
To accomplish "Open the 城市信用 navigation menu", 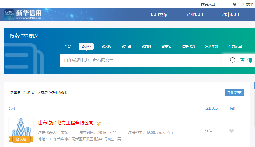I will (x=231, y=15).
